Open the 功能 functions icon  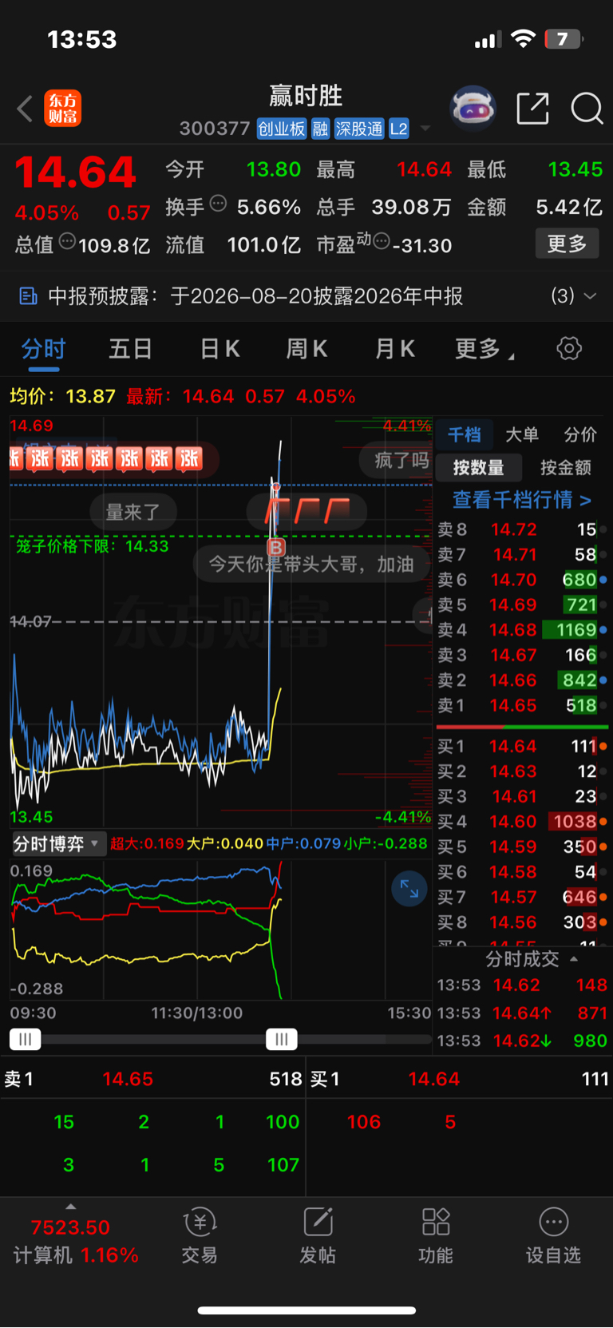click(436, 1236)
